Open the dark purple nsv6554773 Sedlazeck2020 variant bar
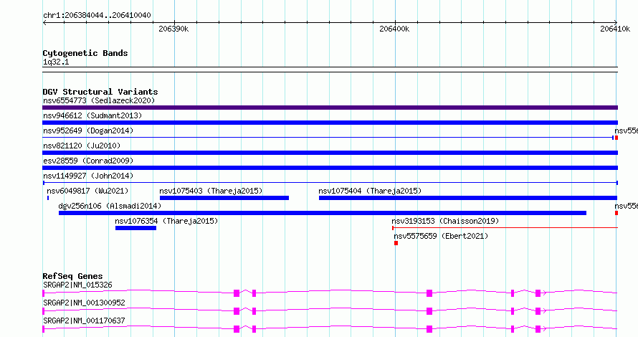Image resolution: width=638 pixels, height=337 pixels. point(330,108)
